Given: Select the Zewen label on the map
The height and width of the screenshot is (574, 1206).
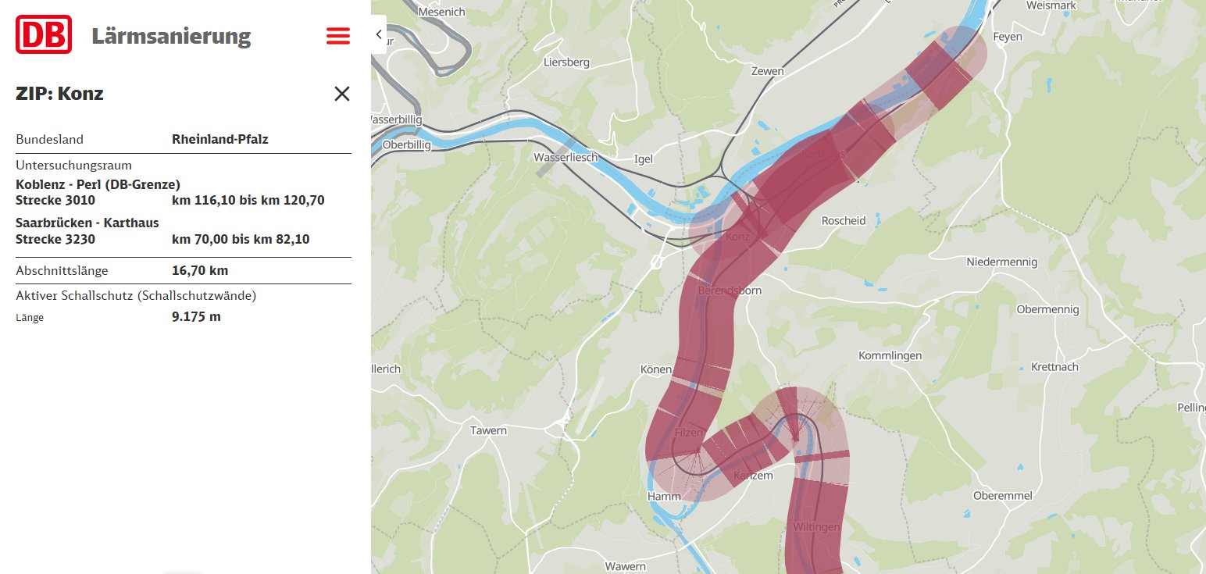Looking at the screenshot, I should (x=767, y=71).
